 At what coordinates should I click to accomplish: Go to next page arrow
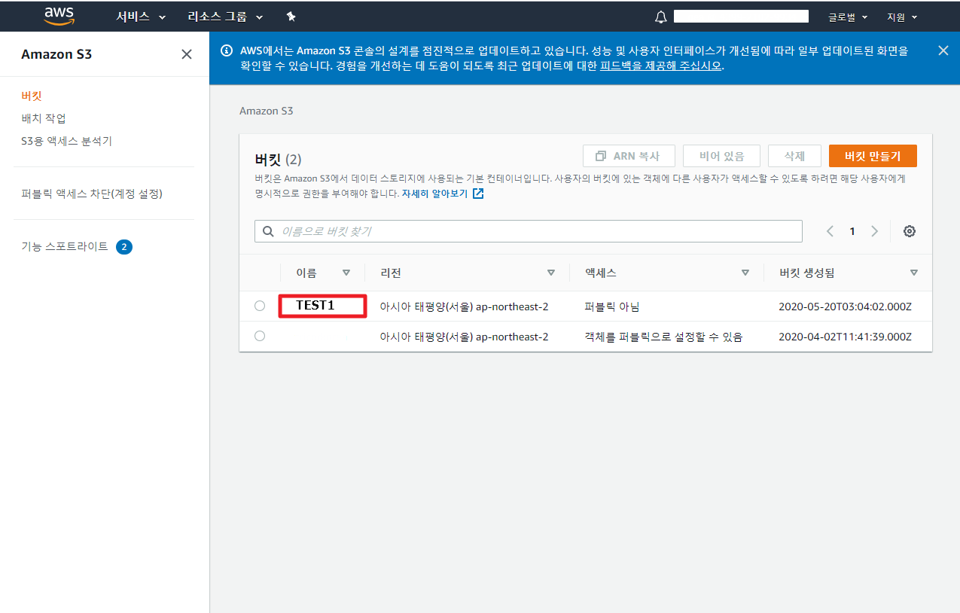point(874,231)
